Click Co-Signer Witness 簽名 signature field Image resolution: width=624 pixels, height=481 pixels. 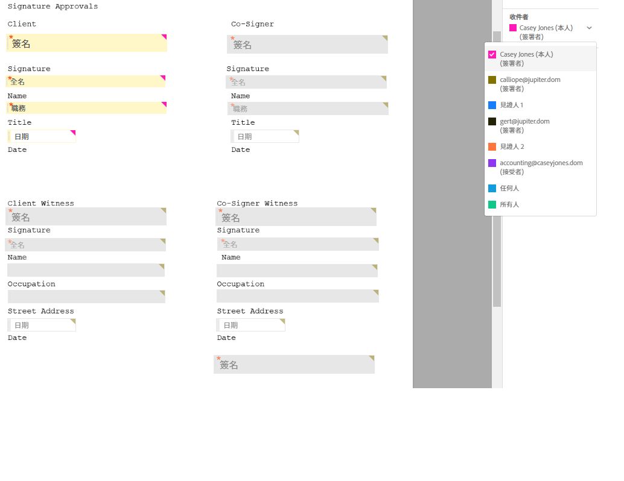[x=296, y=216]
